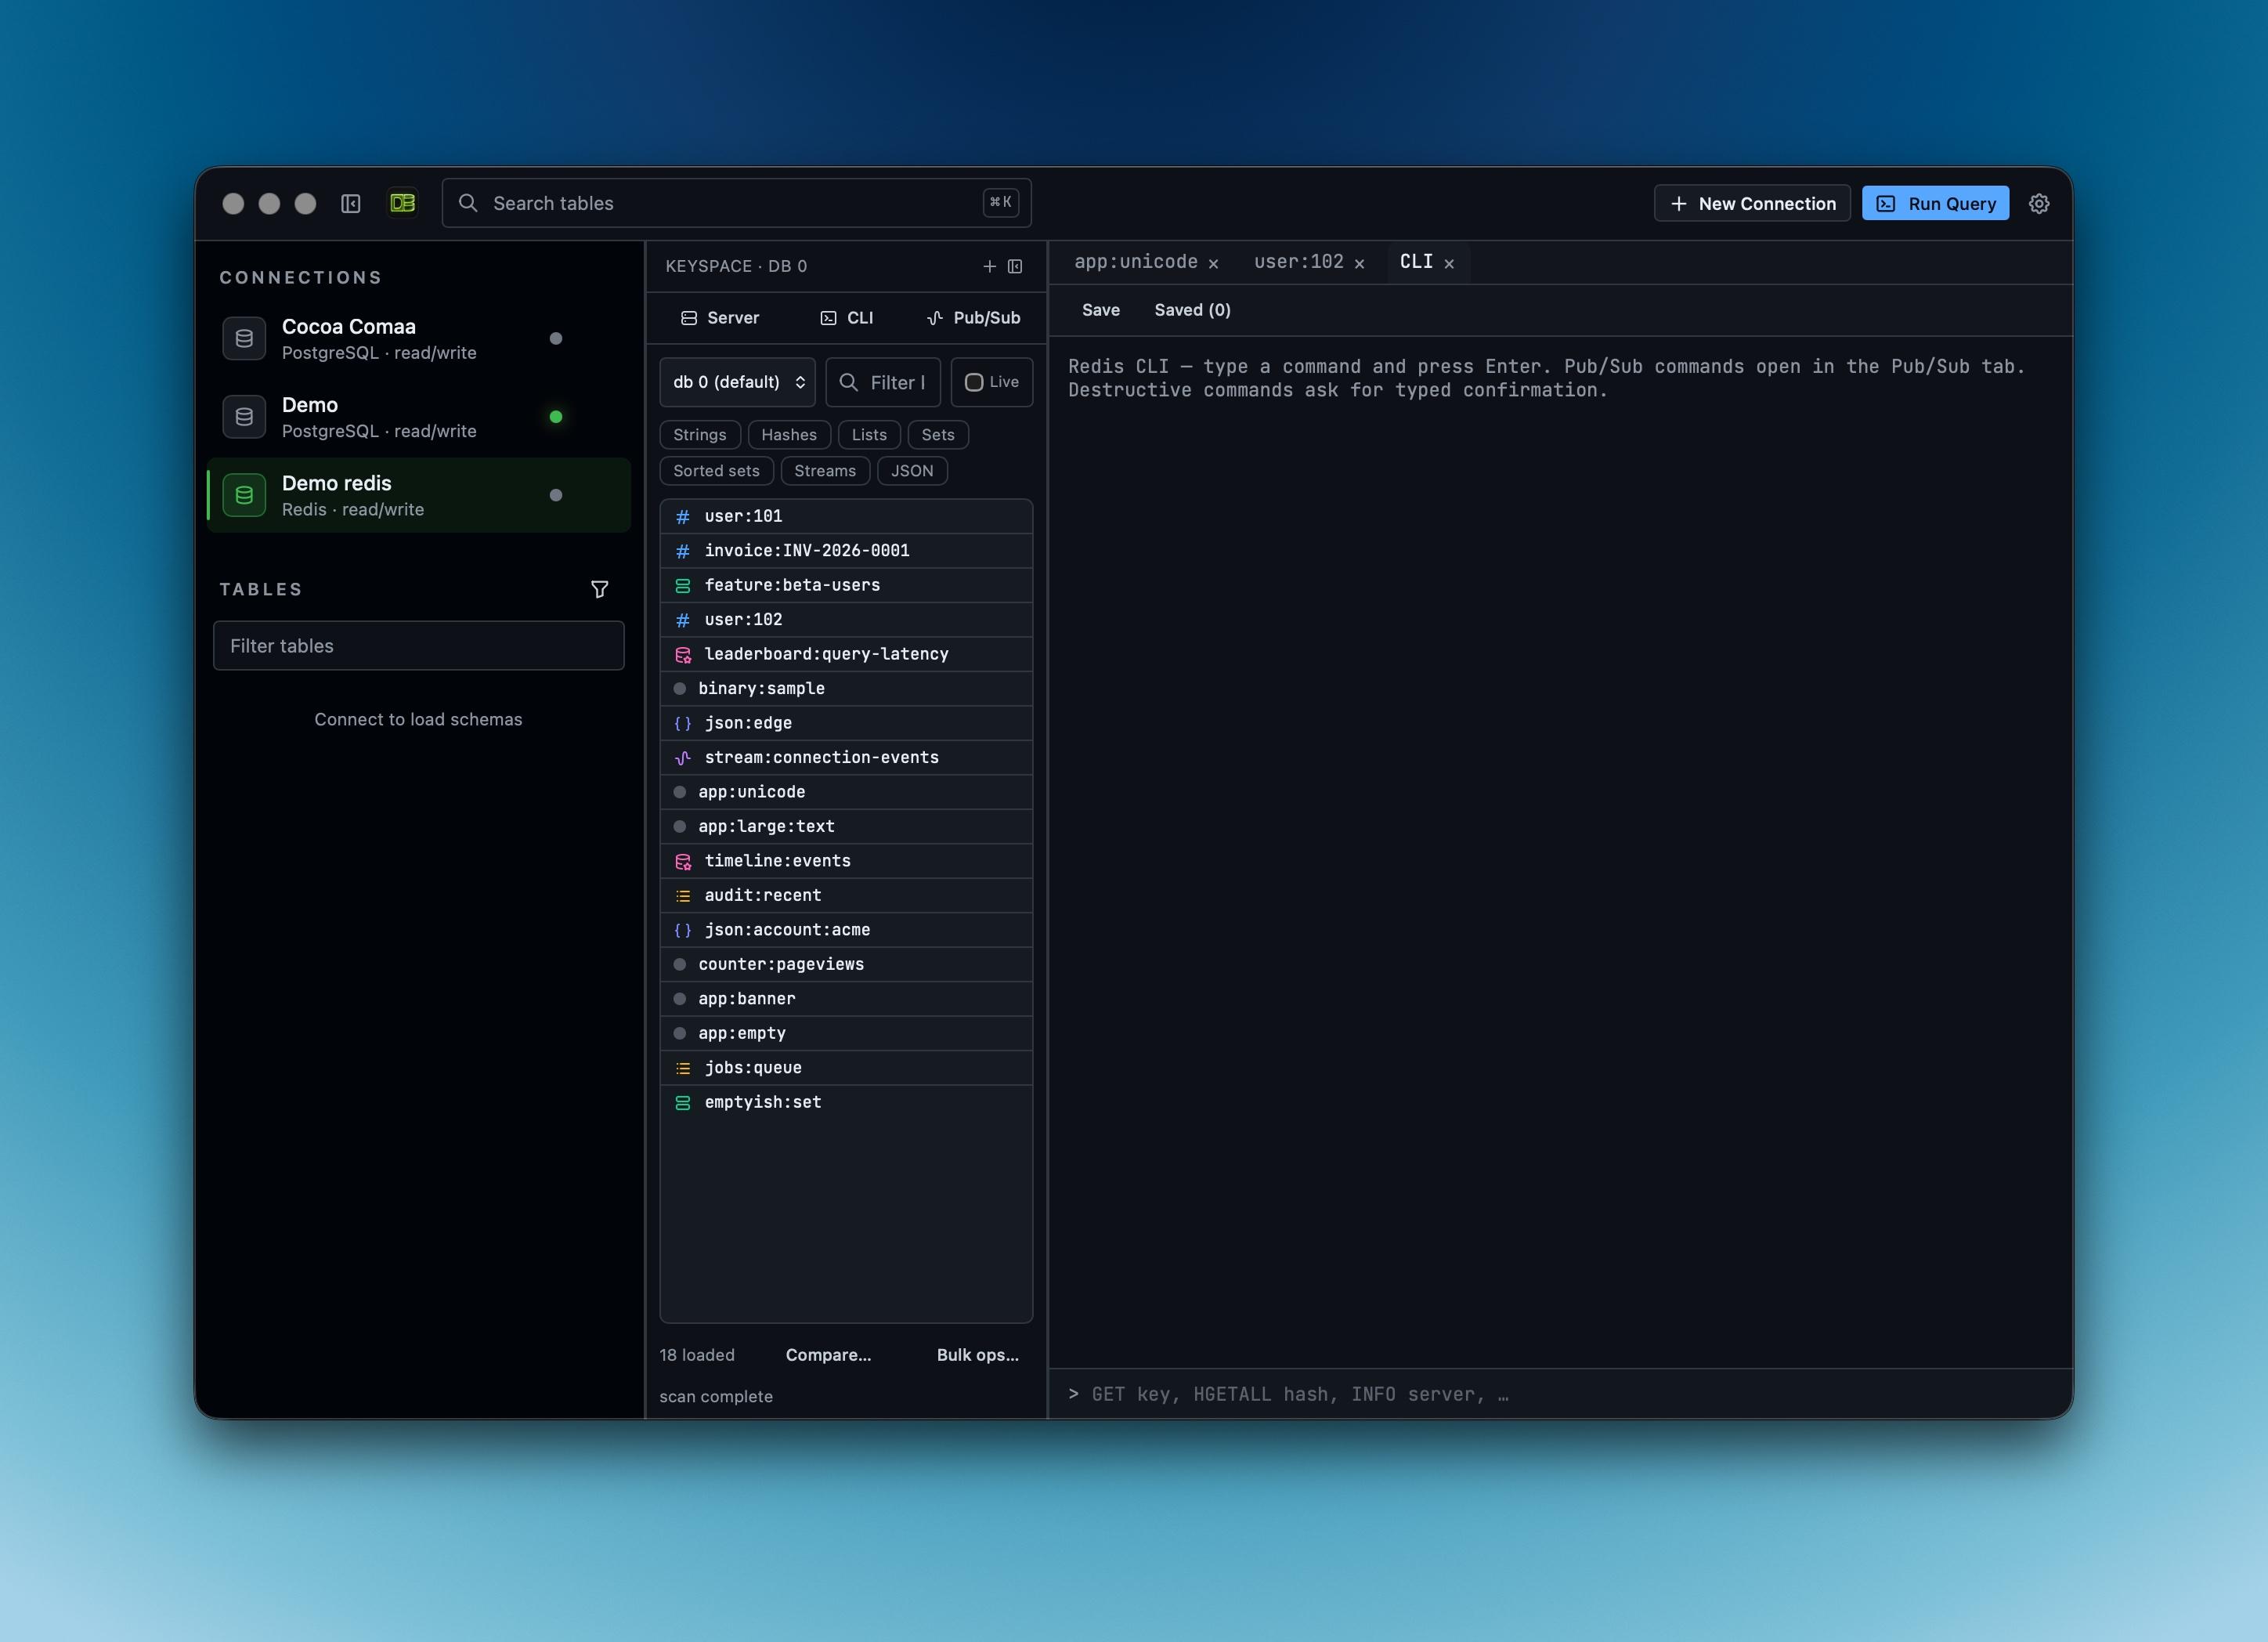Click the Demo connection database icon
This screenshot has width=2268, height=1642.
pos(244,416)
